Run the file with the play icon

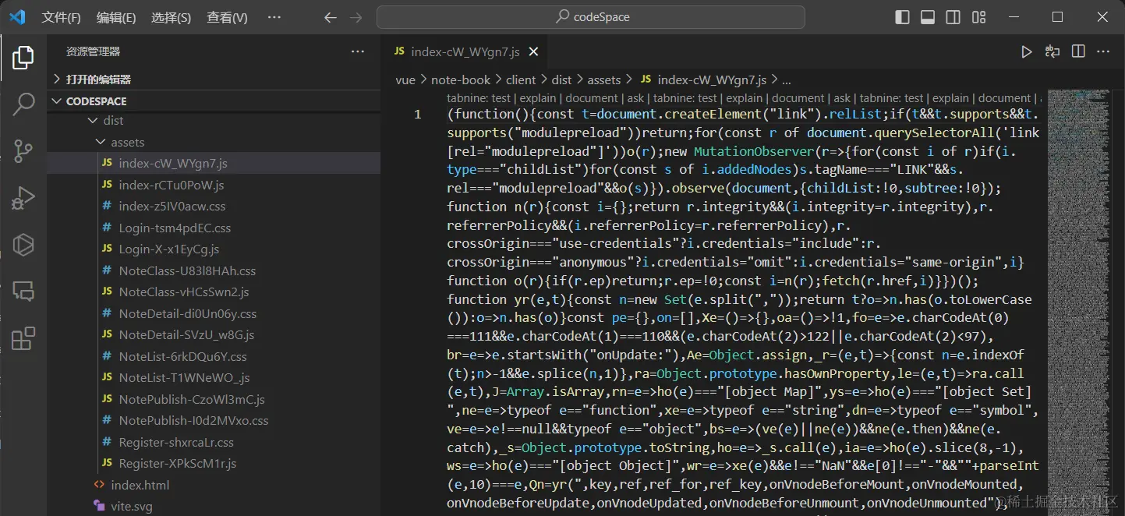coord(1027,51)
